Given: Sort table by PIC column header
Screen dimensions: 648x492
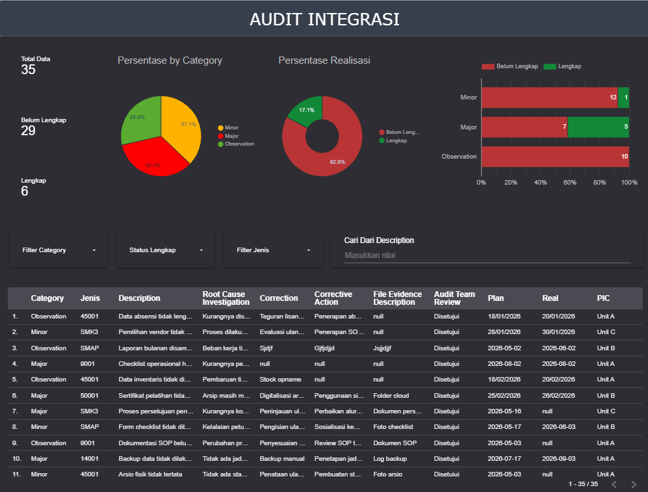Looking at the screenshot, I should pyautogui.click(x=603, y=298).
